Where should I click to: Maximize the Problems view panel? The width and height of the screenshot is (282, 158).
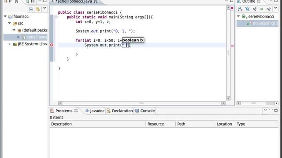(276, 110)
